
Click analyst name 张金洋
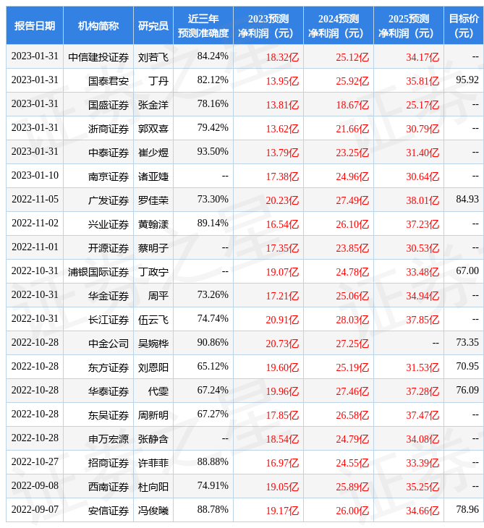[x=153, y=105]
